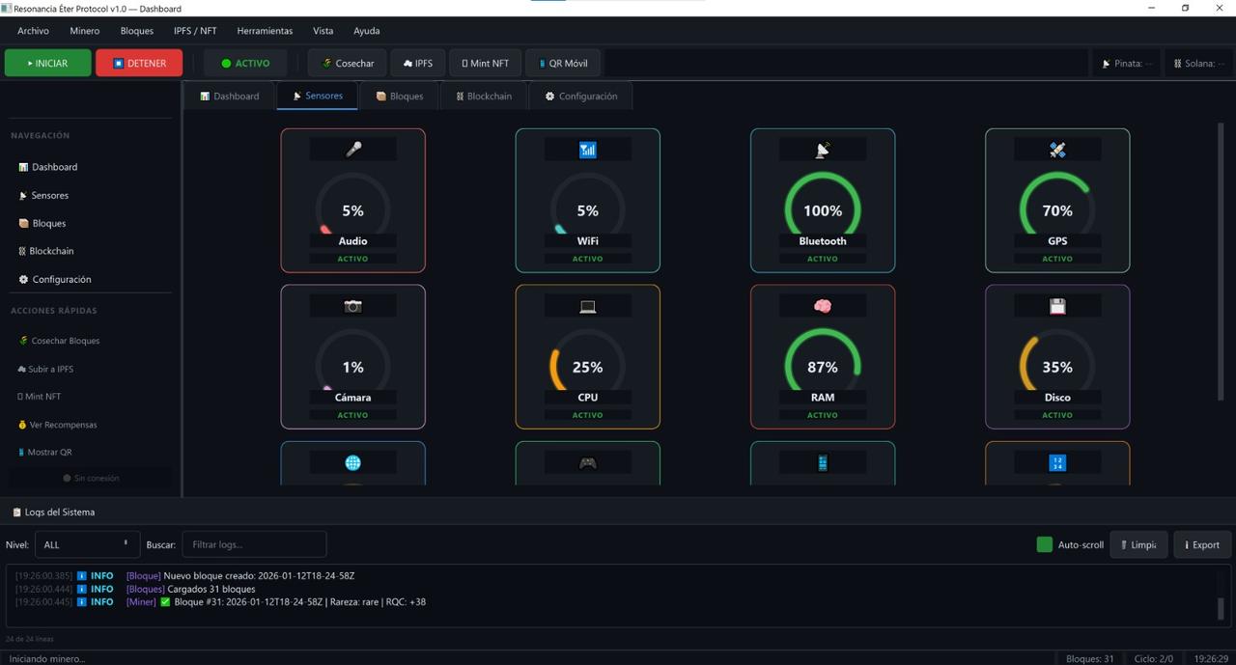Screen dimensions: 1236x665
Task: Open the Herramientas menu
Action: click(x=265, y=31)
